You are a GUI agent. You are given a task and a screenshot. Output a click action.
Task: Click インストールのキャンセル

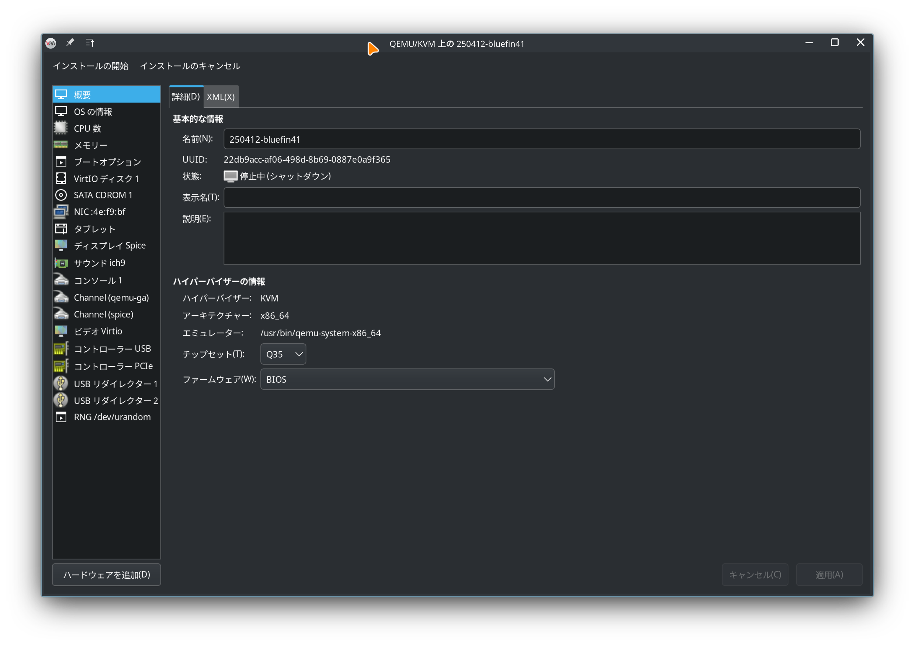pyautogui.click(x=190, y=66)
